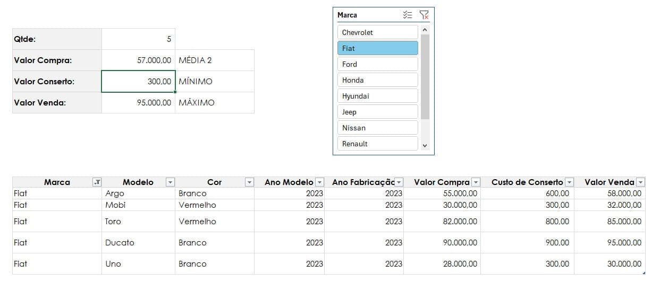The width and height of the screenshot is (652, 282).
Task: Click the Valor Compra cell 55.000,00
Action: [x=443, y=193]
